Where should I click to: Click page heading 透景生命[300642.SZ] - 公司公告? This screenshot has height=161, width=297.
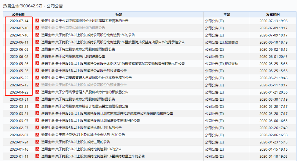pyautogui.click(x=33, y=6)
